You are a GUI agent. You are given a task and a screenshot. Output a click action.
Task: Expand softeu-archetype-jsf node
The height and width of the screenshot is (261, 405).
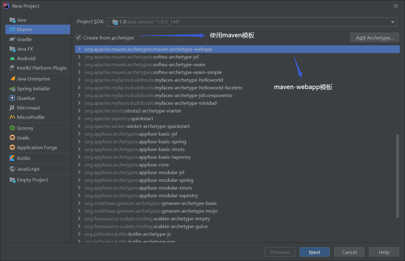[x=79, y=57]
